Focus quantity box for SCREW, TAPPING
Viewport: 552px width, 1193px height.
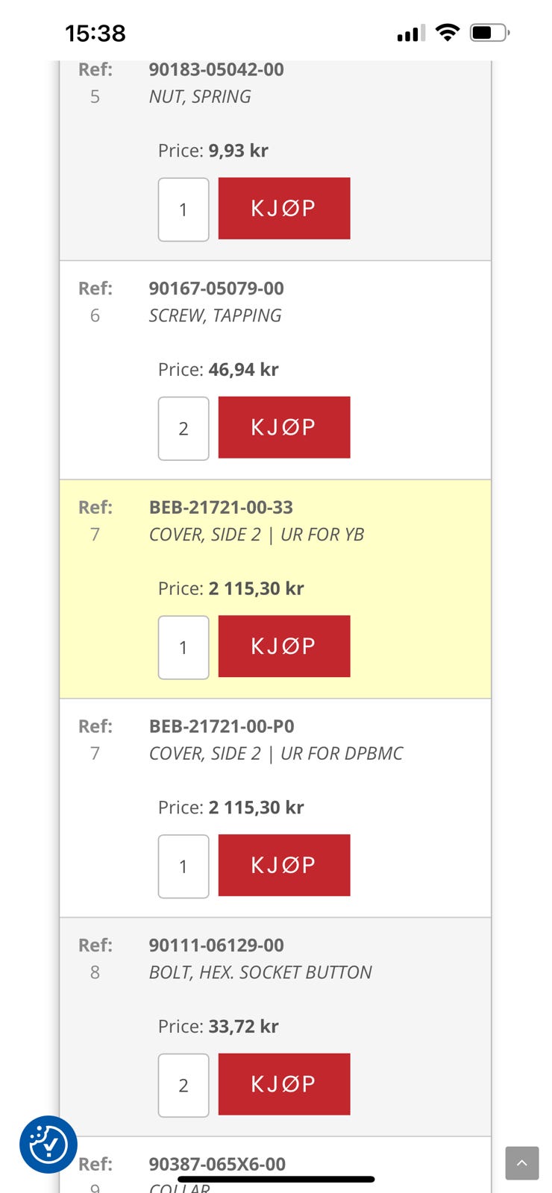tap(184, 429)
